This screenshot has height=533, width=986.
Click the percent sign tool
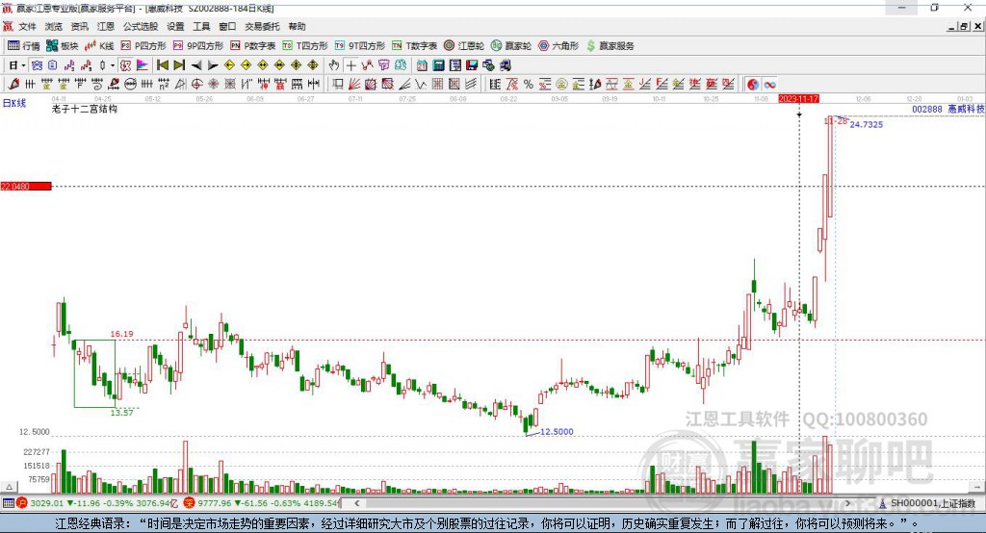(529, 85)
